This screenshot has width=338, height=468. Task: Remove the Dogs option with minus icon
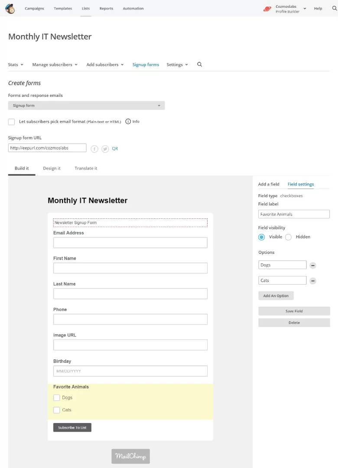pos(313,265)
